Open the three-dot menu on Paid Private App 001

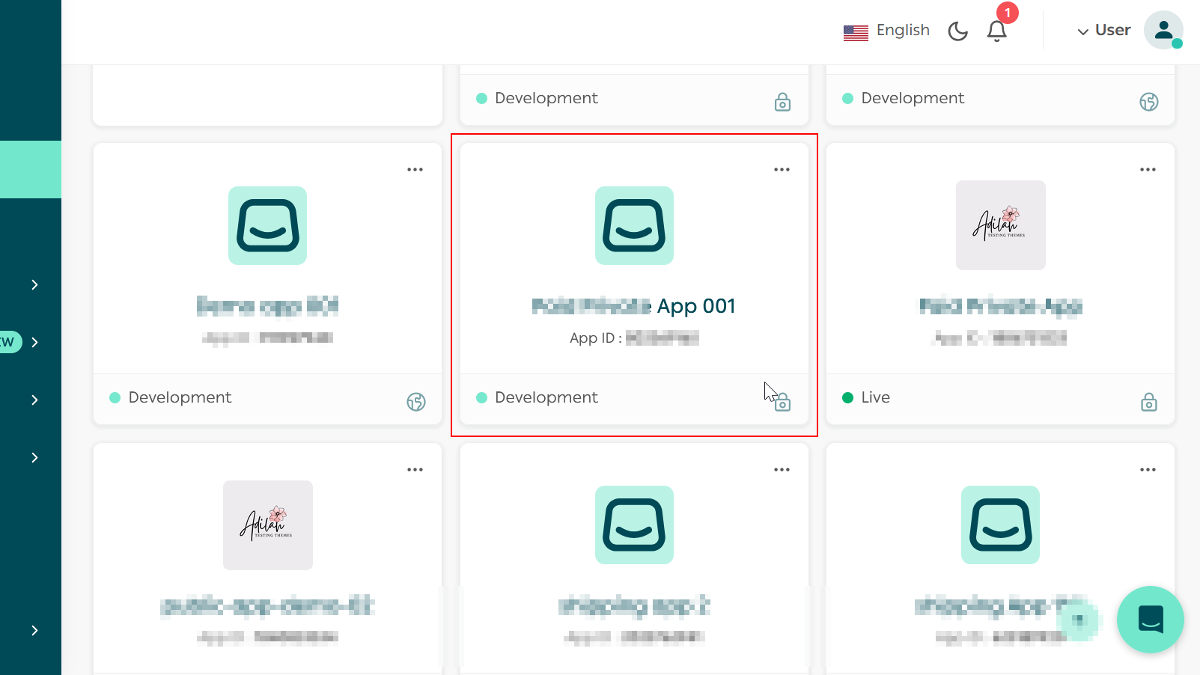(782, 169)
